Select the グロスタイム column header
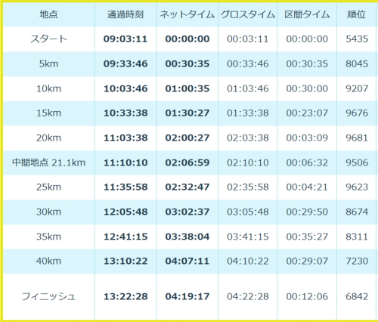Screen dimensions: 378x322 click(248, 14)
